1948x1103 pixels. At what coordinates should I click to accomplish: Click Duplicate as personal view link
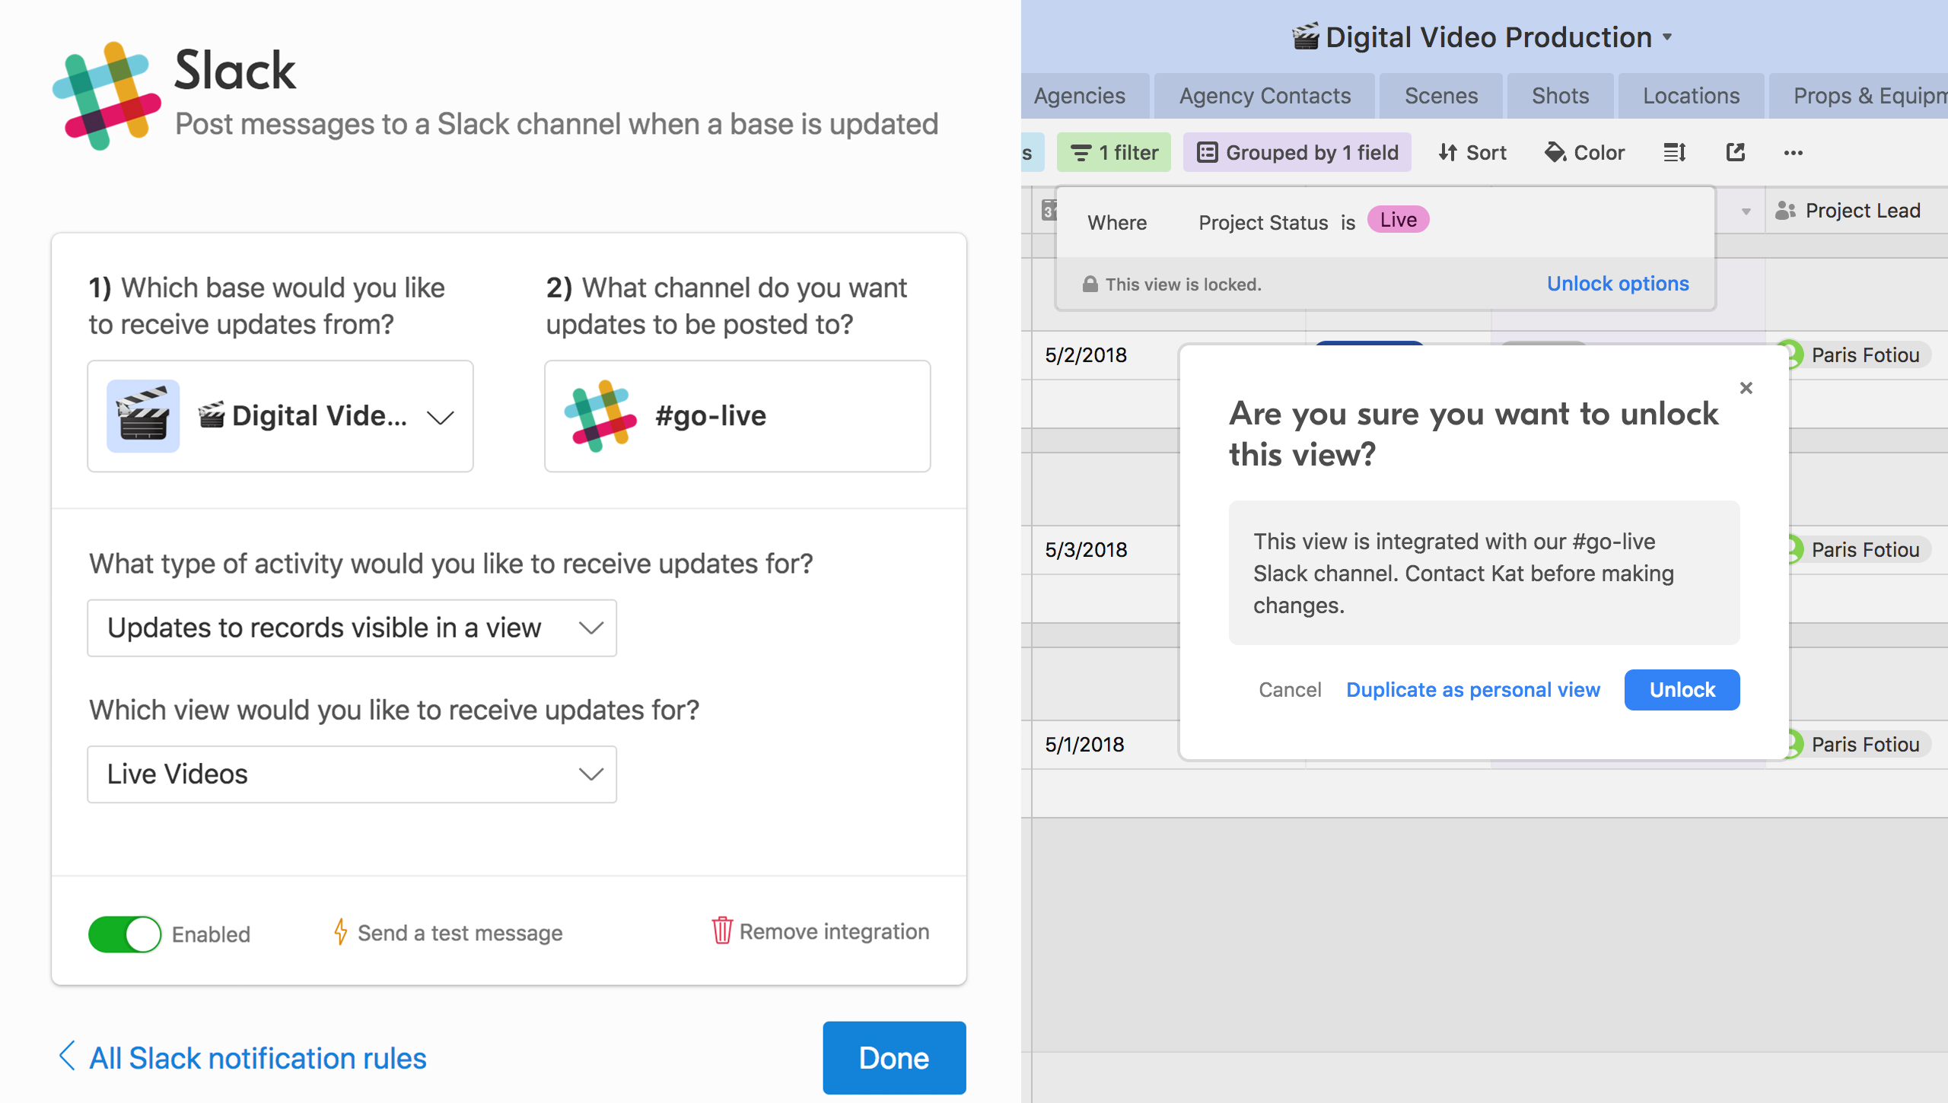click(1473, 690)
